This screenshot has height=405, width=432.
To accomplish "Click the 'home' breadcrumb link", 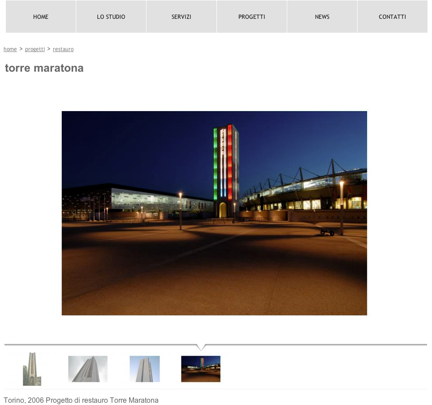I will click(10, 49).
